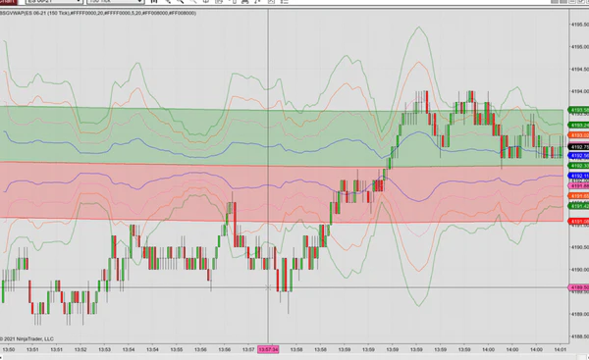589x360 pixels.
Task: Click the green 4192.33 price marker
Action: pos(578,166)
